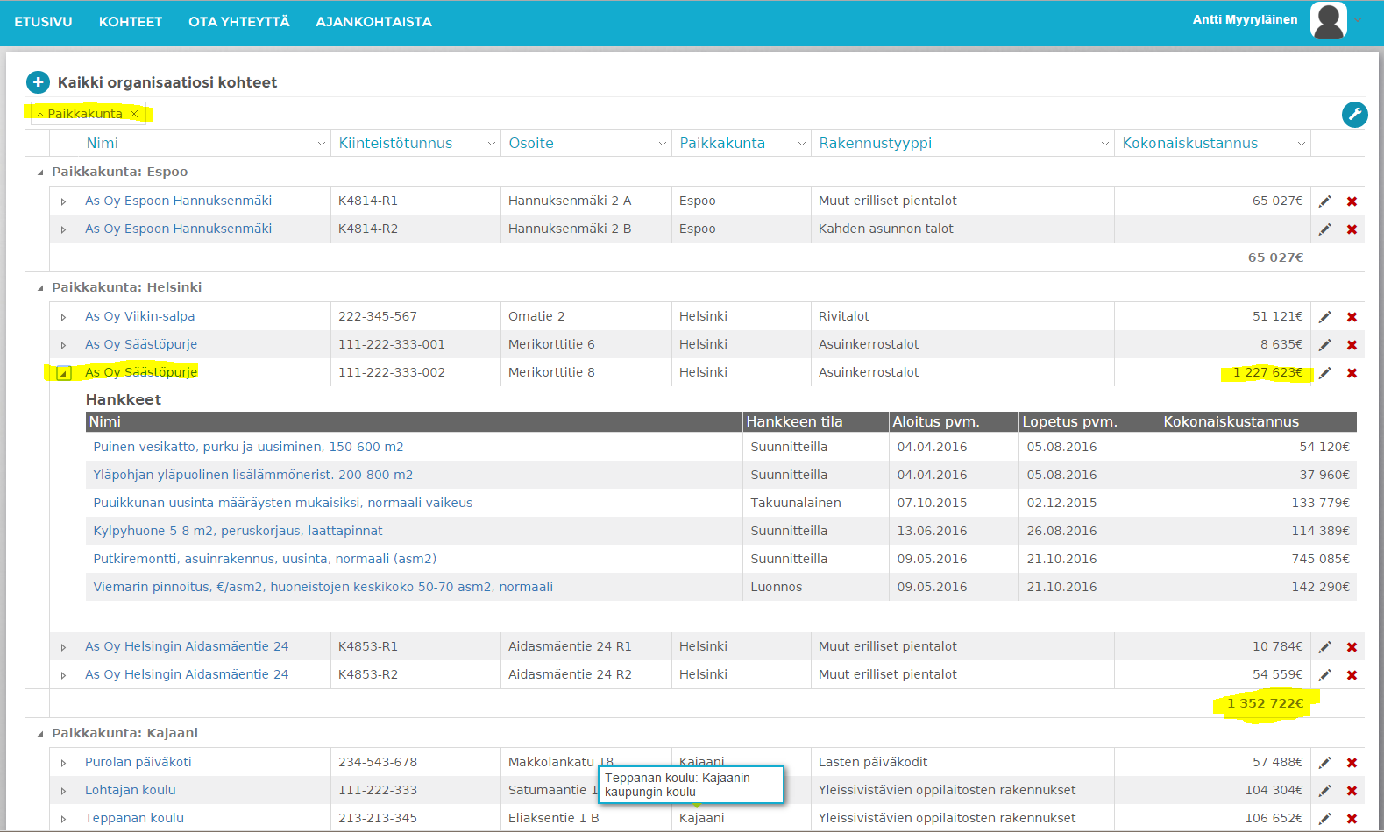
Task: Open the Antti Myyryläinen user menu
Action: pyautogui.click(x=1245, y=19)
